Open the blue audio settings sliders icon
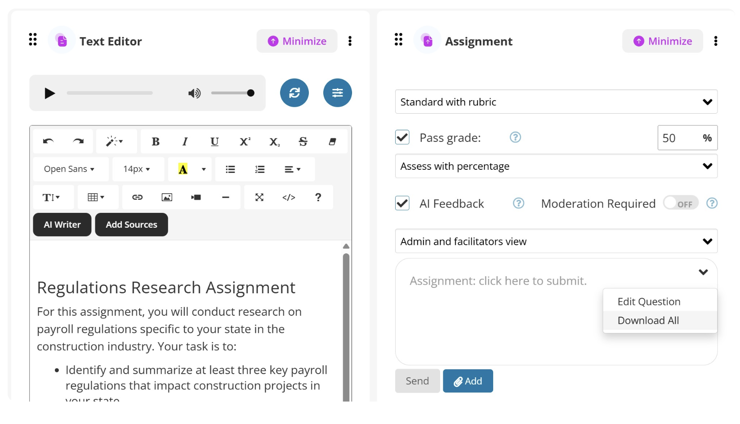The height and width of the screenshot is (424, 740). point(338,93)
